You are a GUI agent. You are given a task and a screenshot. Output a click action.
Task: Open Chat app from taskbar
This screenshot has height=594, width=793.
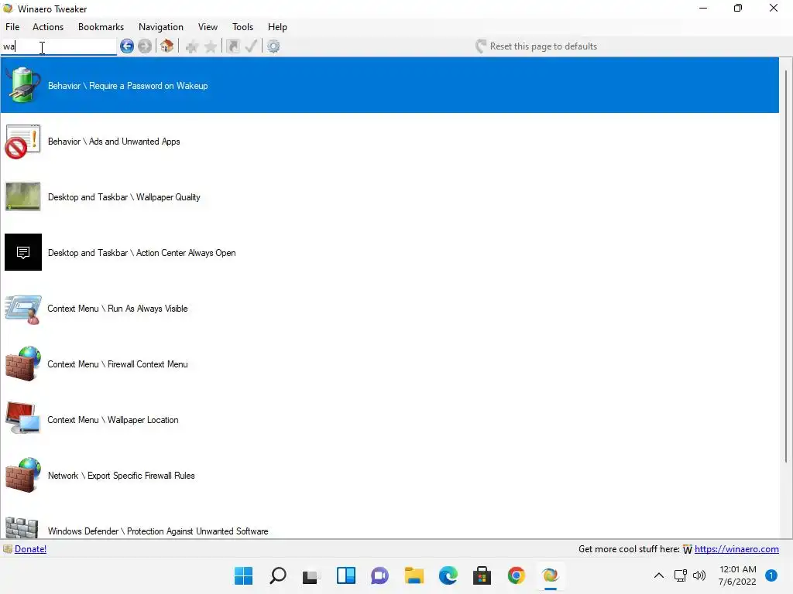379,575
